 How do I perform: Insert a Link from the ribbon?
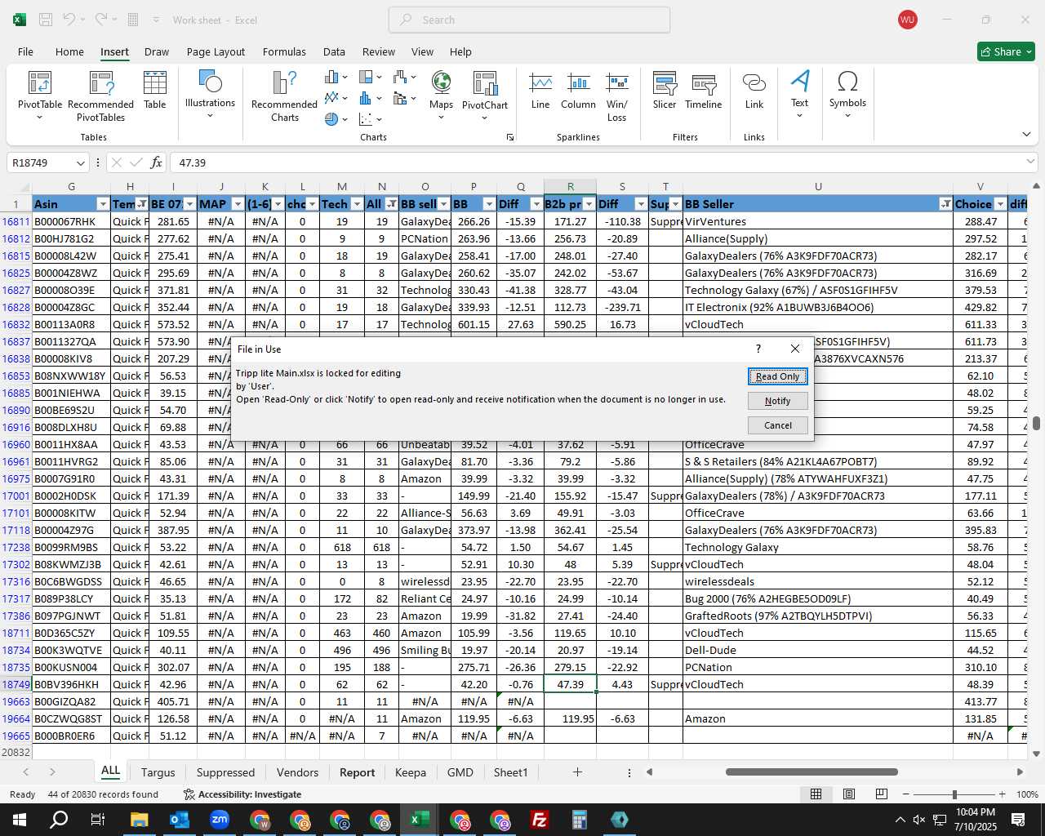pos(754,91)
